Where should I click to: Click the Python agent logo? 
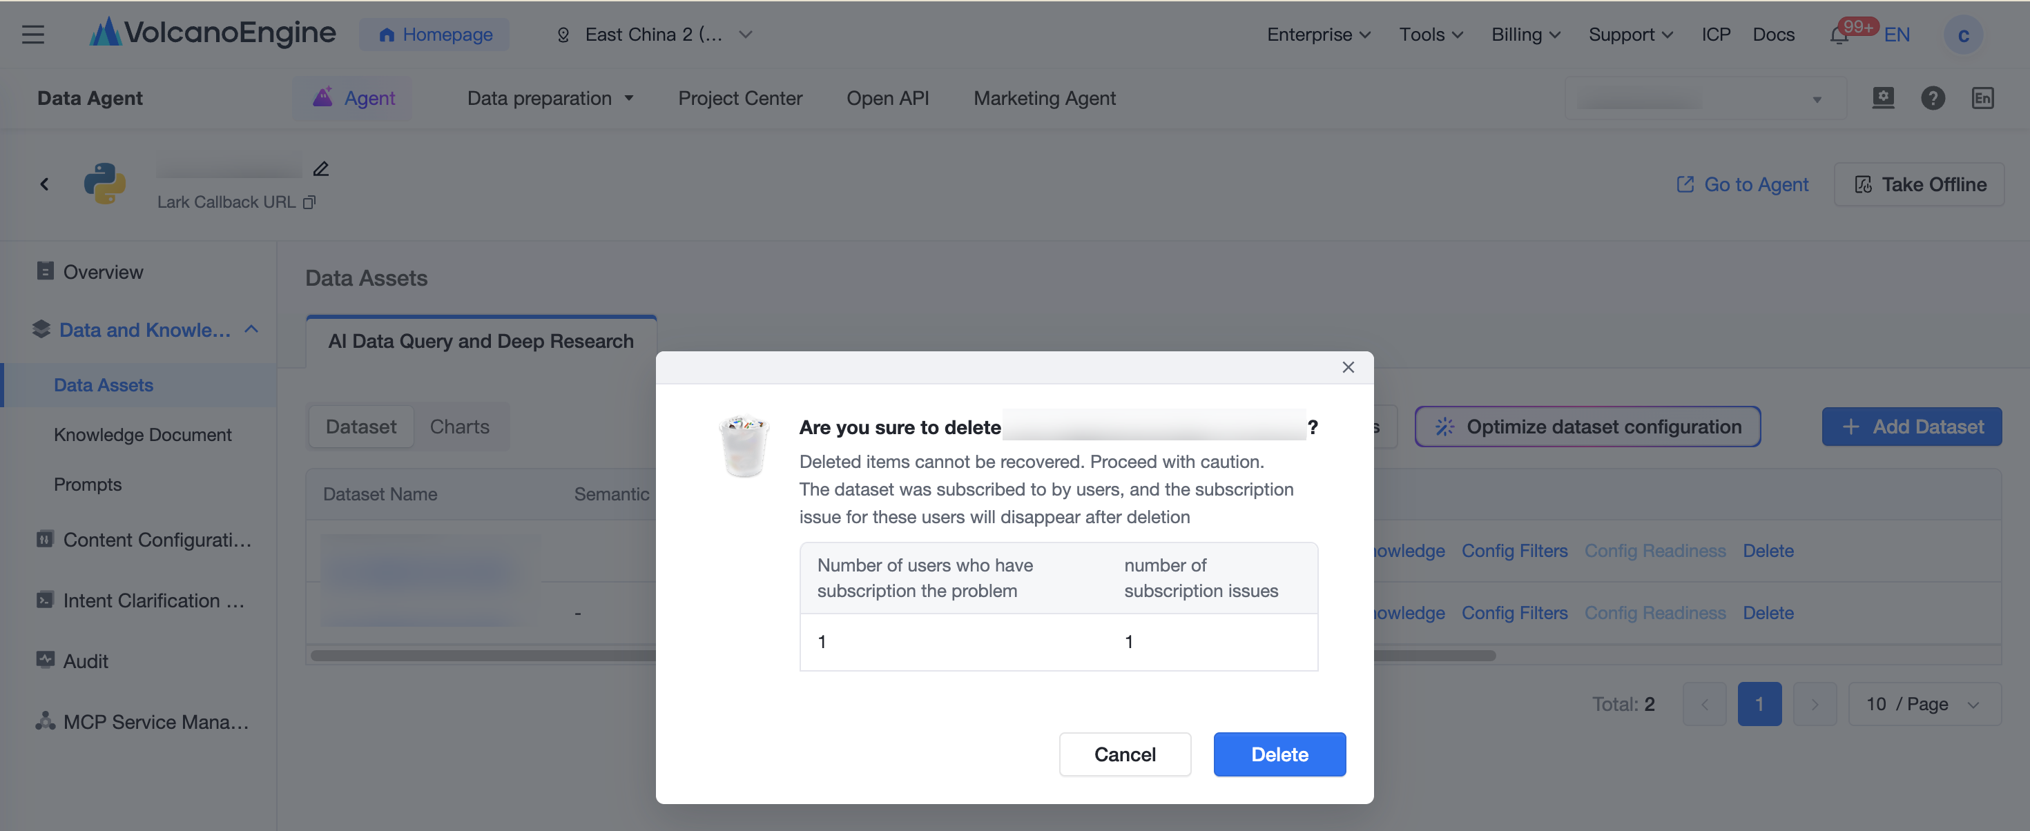point(105,184)
